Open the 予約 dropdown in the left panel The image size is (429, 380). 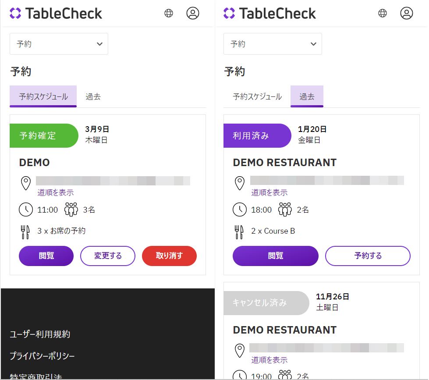(x=59, y=44)
